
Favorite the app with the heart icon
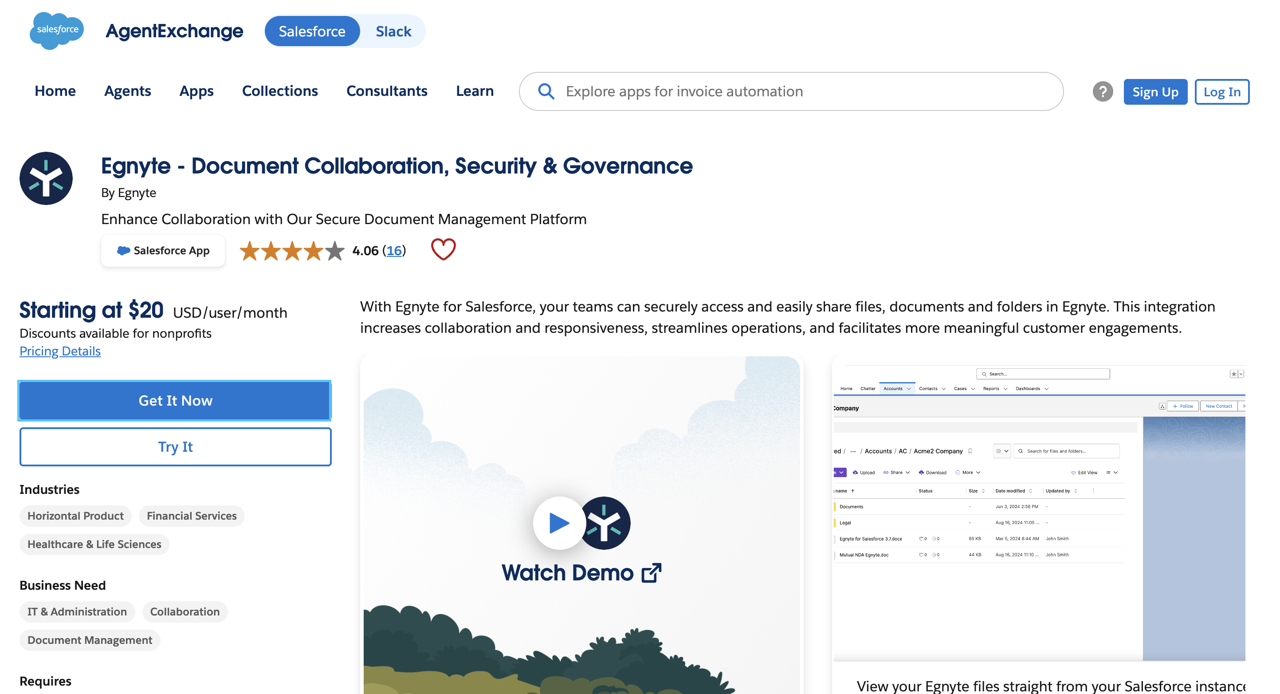tap(443, 249)
